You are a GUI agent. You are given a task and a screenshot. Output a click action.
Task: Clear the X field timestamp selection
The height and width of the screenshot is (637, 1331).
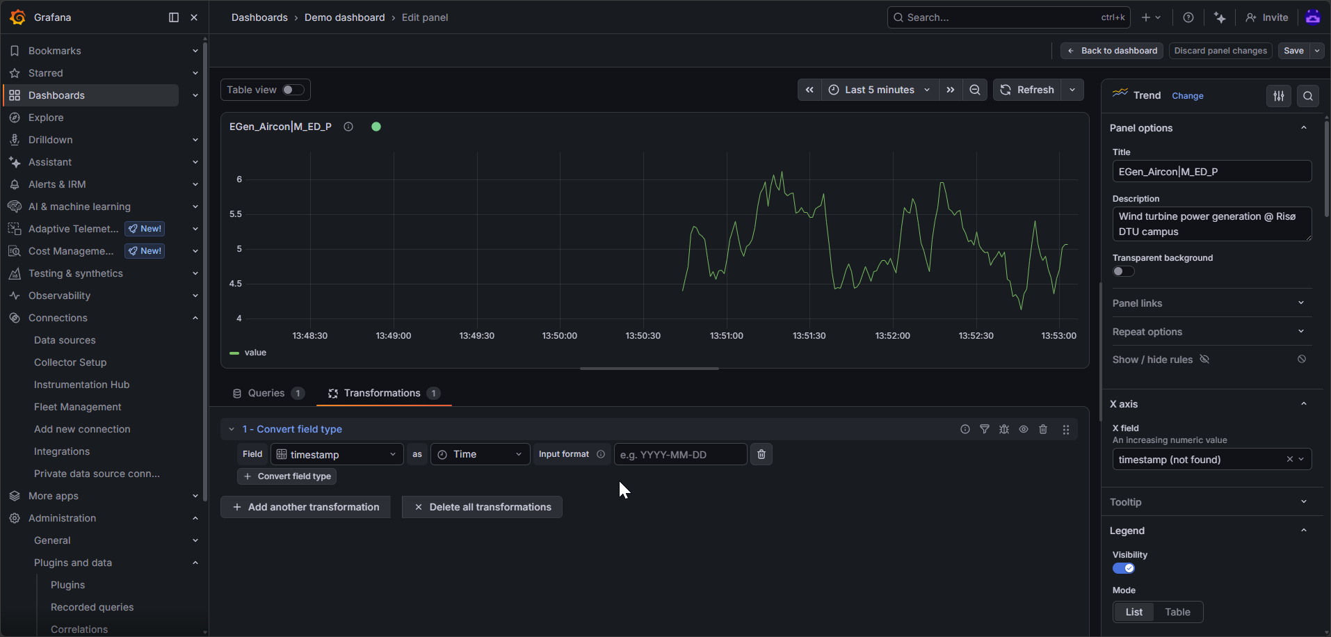click(x=1289, y=459)
